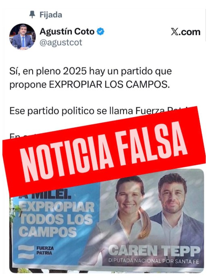
Task: Open the Agustín Coto display name link
Action: point(67,32)
